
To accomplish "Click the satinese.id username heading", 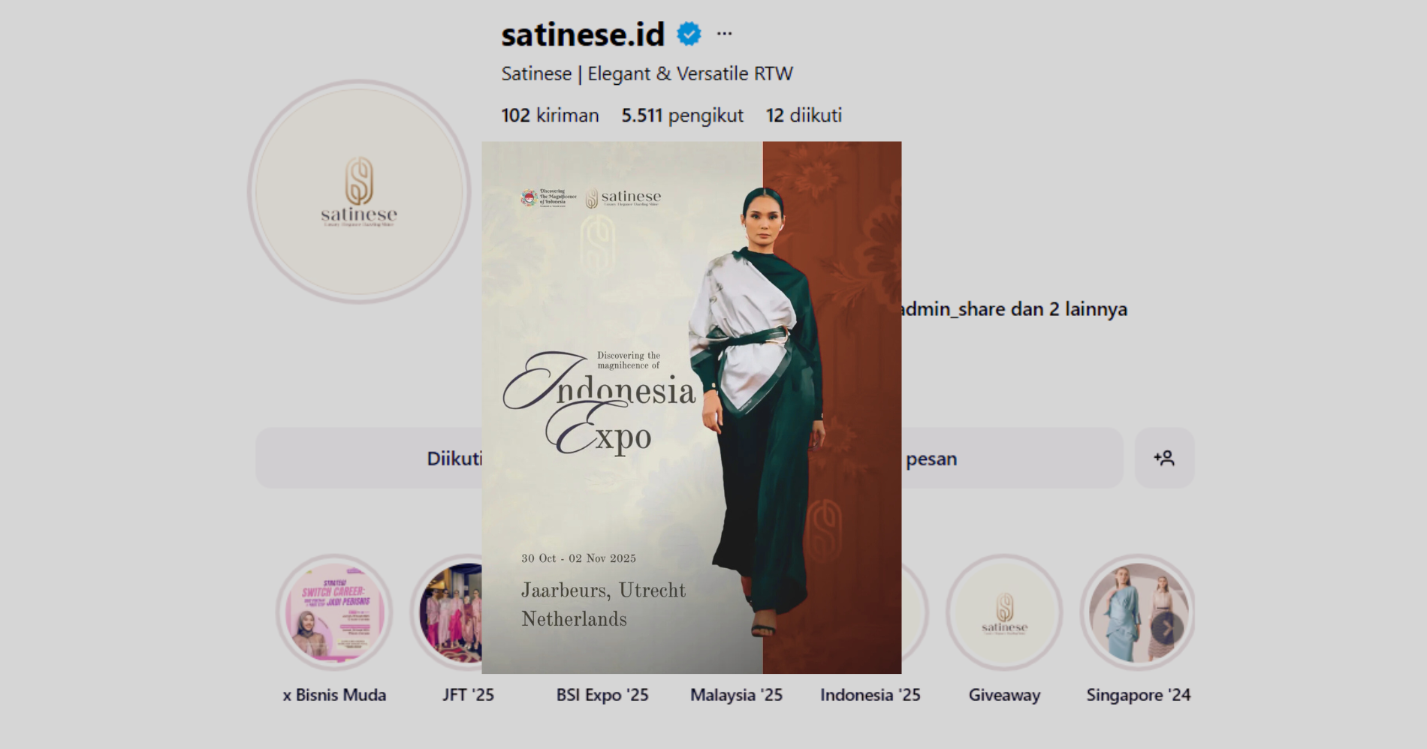I will click(583, 35).
